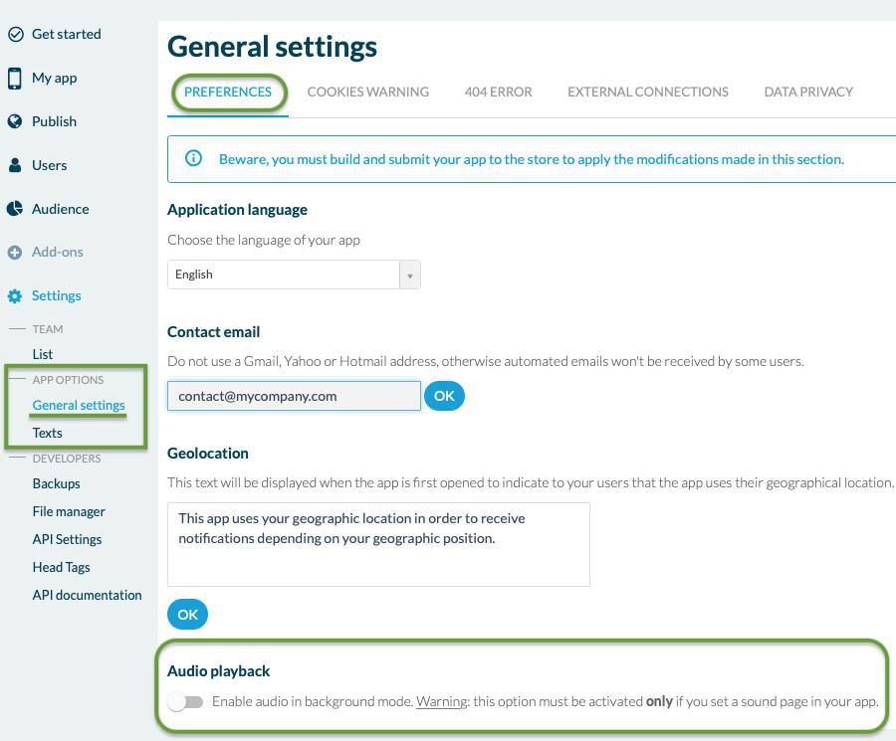The image size is (896, 741).
Task: Click the contact email input field
Action: [294, 396]
